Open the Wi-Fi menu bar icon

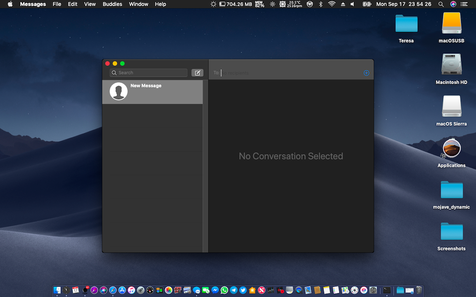332,4
